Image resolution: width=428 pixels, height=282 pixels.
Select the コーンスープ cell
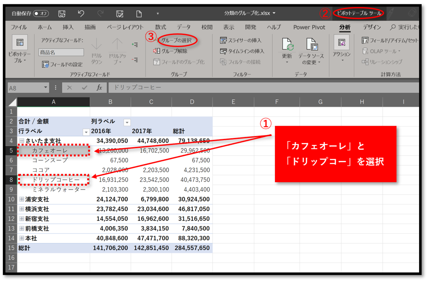coord(54,160)
